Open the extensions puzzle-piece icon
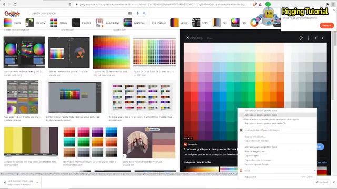 tap(328, 4)
